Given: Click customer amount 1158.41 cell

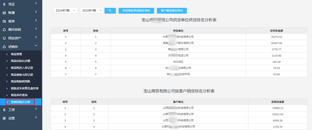Looking at the screenshot, I should point(278,127).
